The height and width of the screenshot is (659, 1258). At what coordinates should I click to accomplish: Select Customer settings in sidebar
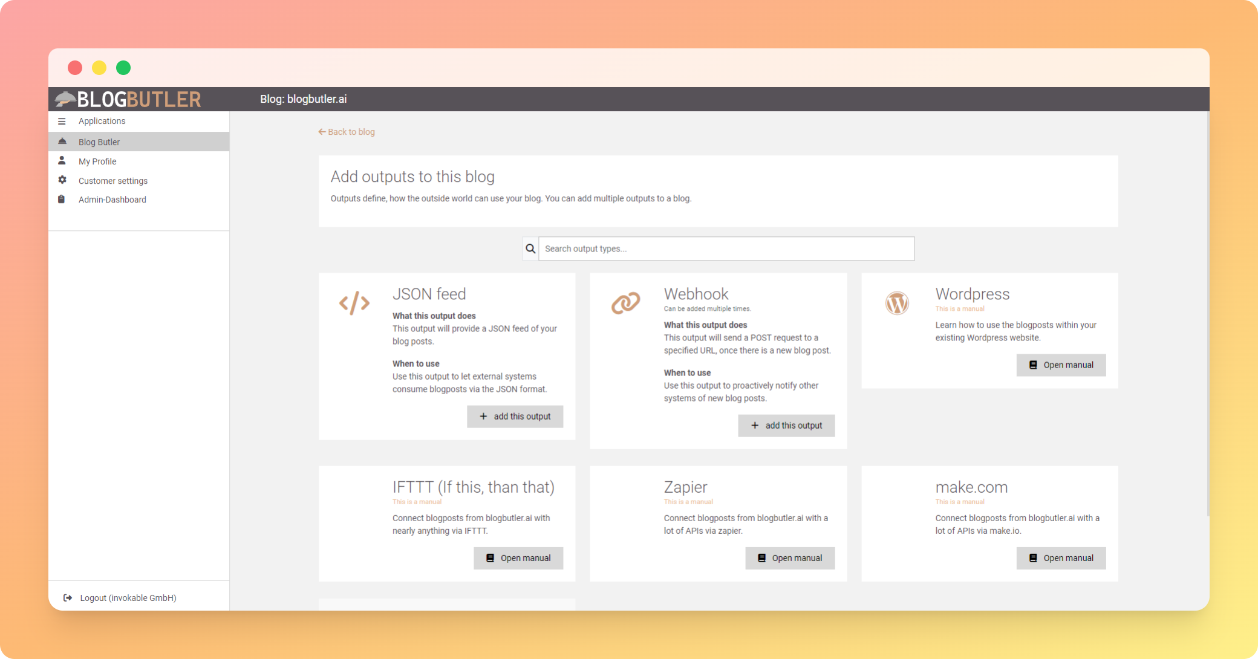(x=113, y=181)
